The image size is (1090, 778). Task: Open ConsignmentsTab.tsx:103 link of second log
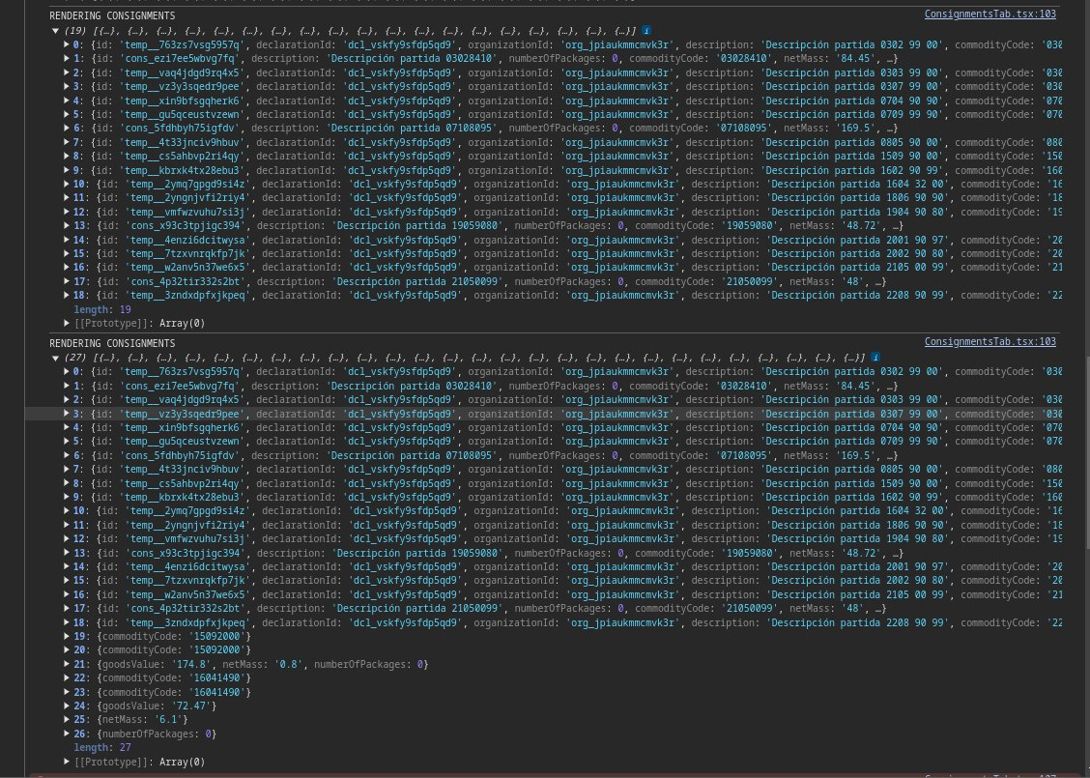click(x=990, y=341)
